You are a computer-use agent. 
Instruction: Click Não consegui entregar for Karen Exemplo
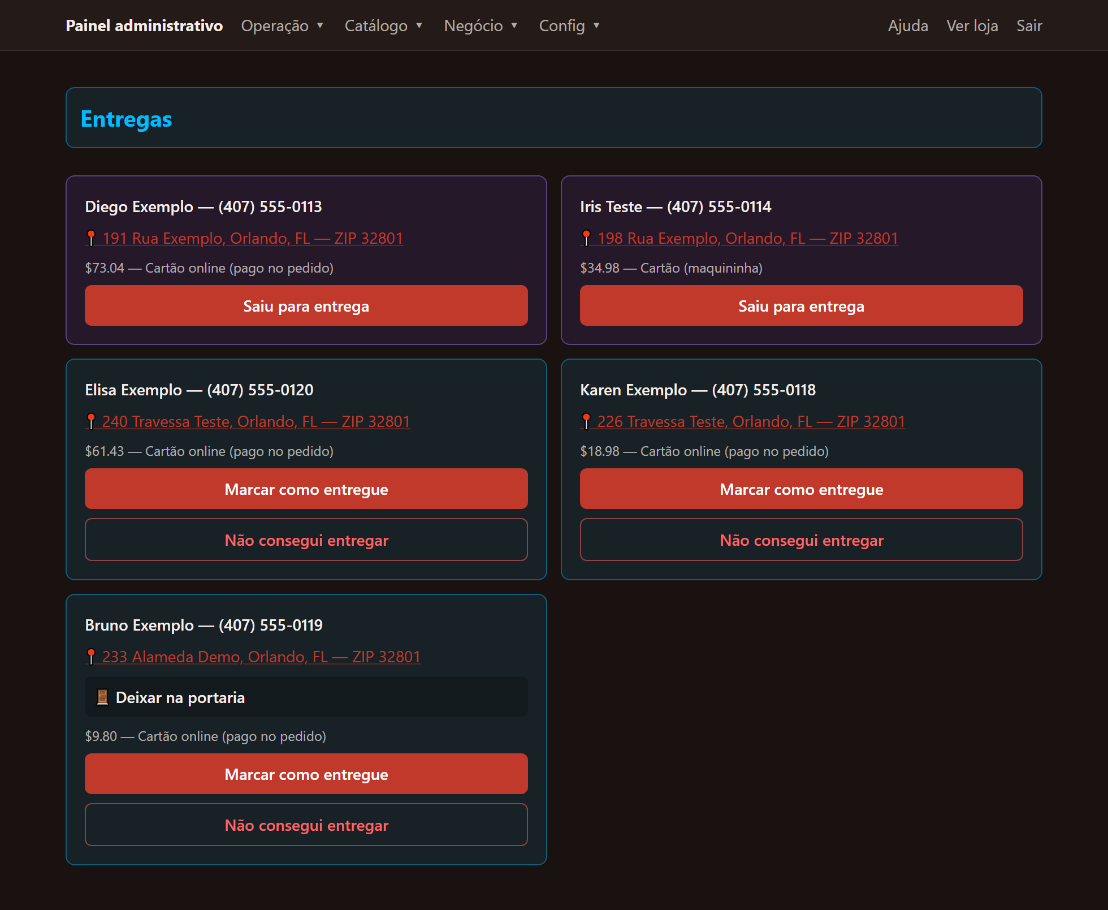click(802, 540)
